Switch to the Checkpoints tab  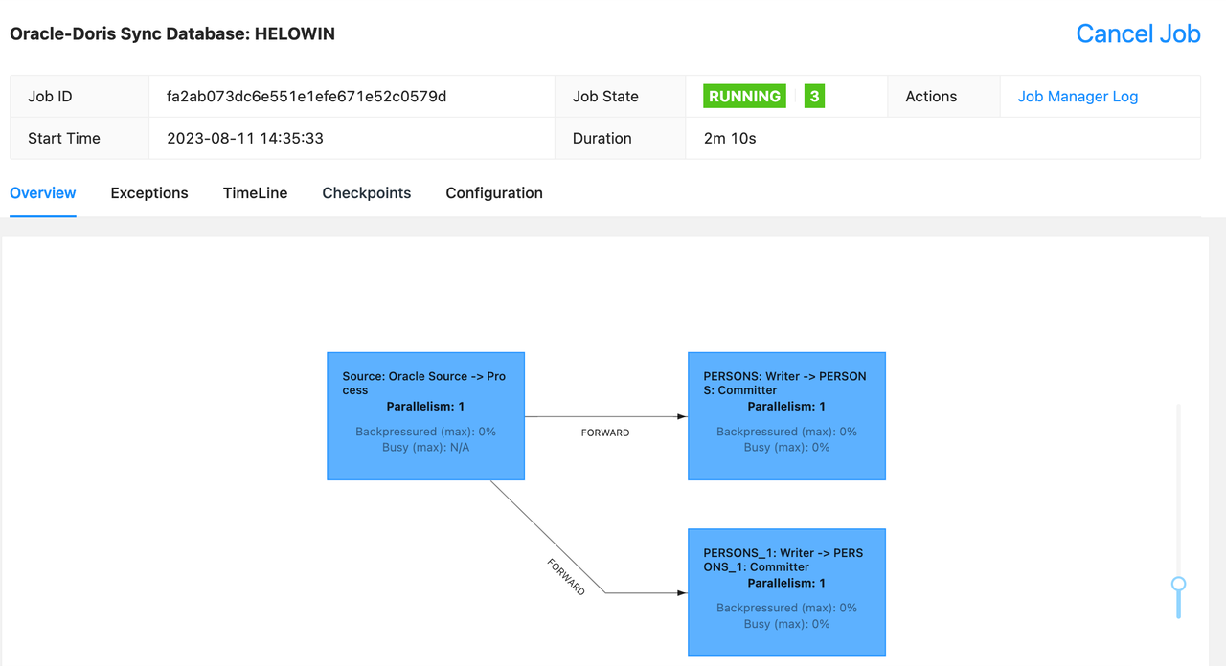pyautogui.click(x=367, y=193)
